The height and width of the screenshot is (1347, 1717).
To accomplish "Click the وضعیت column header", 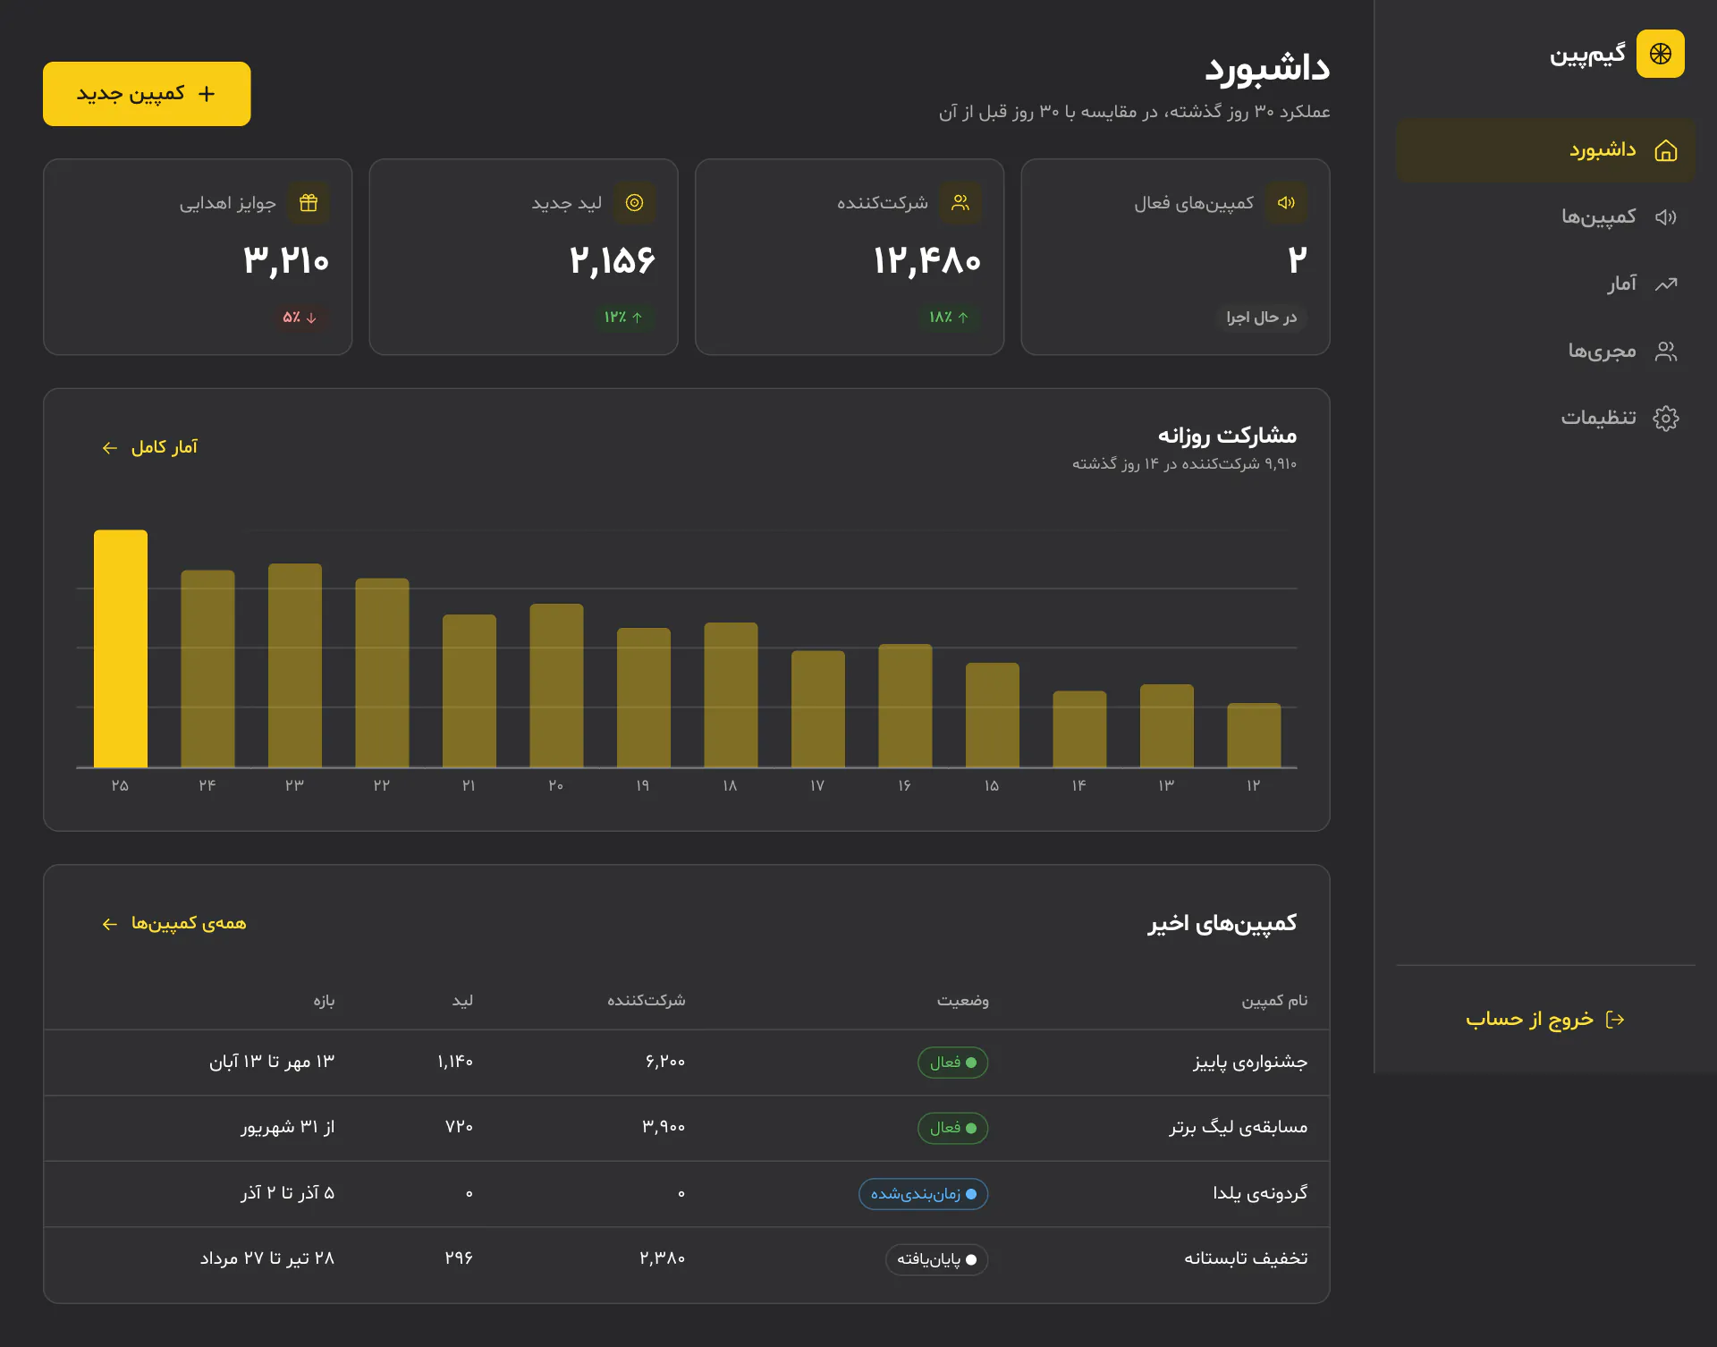I will (x=963, y=1000).
